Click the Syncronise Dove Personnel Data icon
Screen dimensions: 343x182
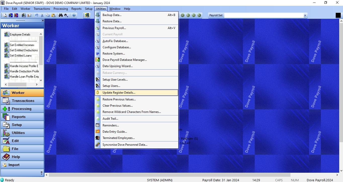click(98, 145)
